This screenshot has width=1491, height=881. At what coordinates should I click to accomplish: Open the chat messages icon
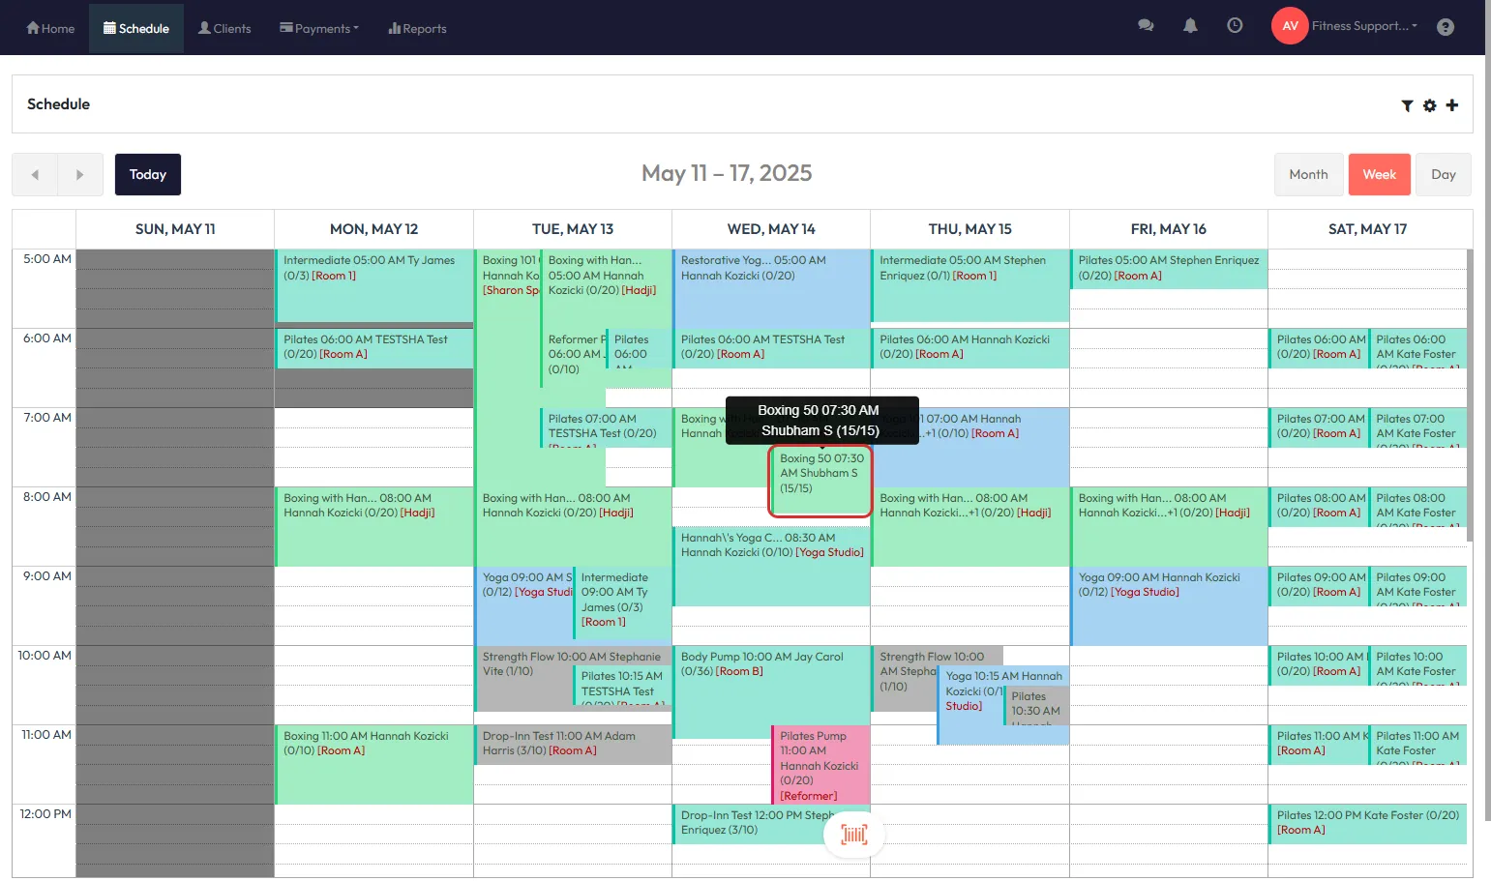(x=1146, y=26)
